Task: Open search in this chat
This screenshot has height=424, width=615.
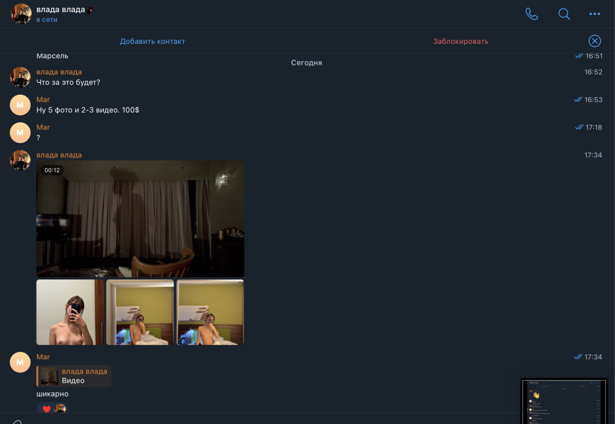Action: coord(564,14)
